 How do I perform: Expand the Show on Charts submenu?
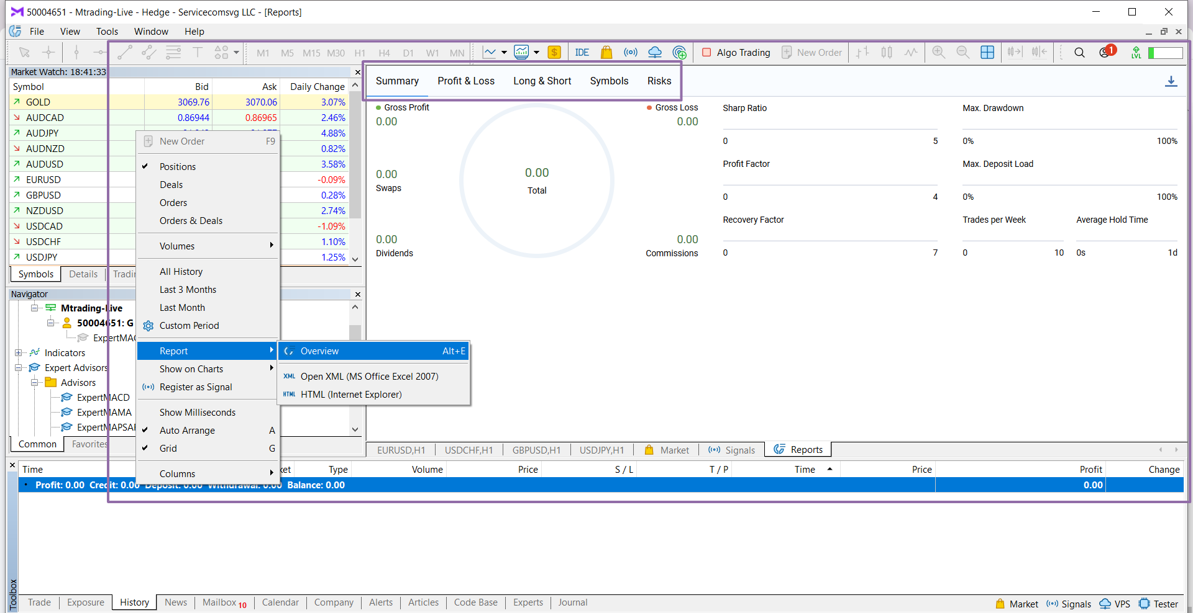tap(208, 369)
